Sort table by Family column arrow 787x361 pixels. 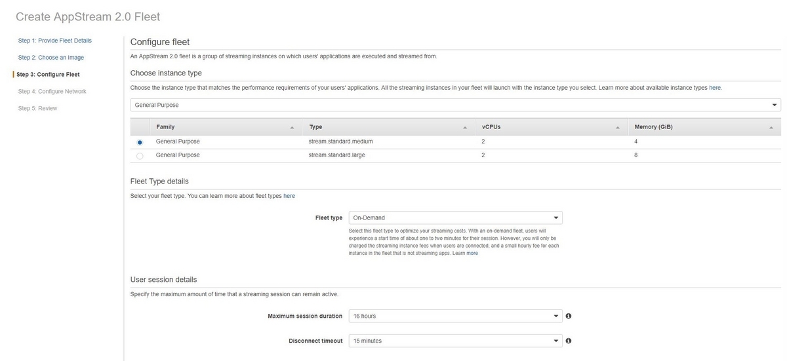click(x=292, y=127)
